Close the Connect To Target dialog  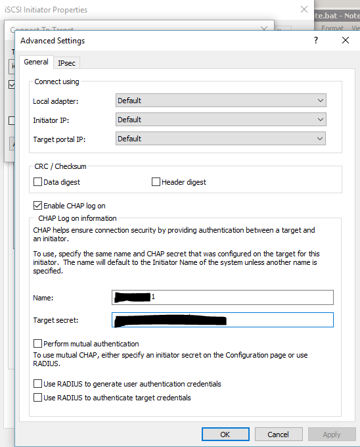(264, 28)
